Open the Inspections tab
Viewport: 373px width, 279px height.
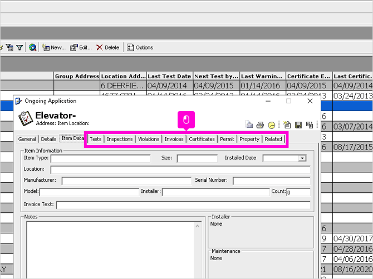[120, 139]
